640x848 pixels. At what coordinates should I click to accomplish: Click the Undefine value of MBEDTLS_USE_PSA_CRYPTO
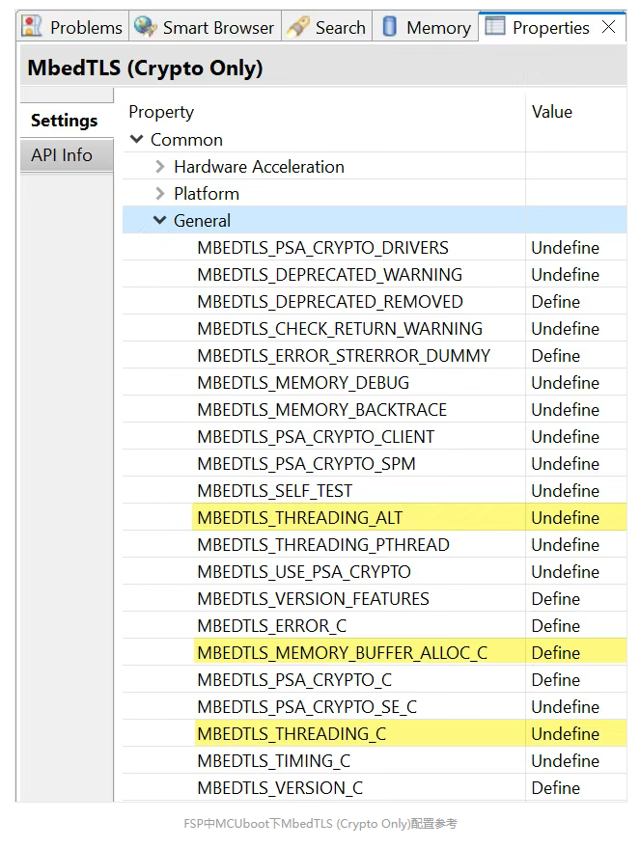click(566, 572)
